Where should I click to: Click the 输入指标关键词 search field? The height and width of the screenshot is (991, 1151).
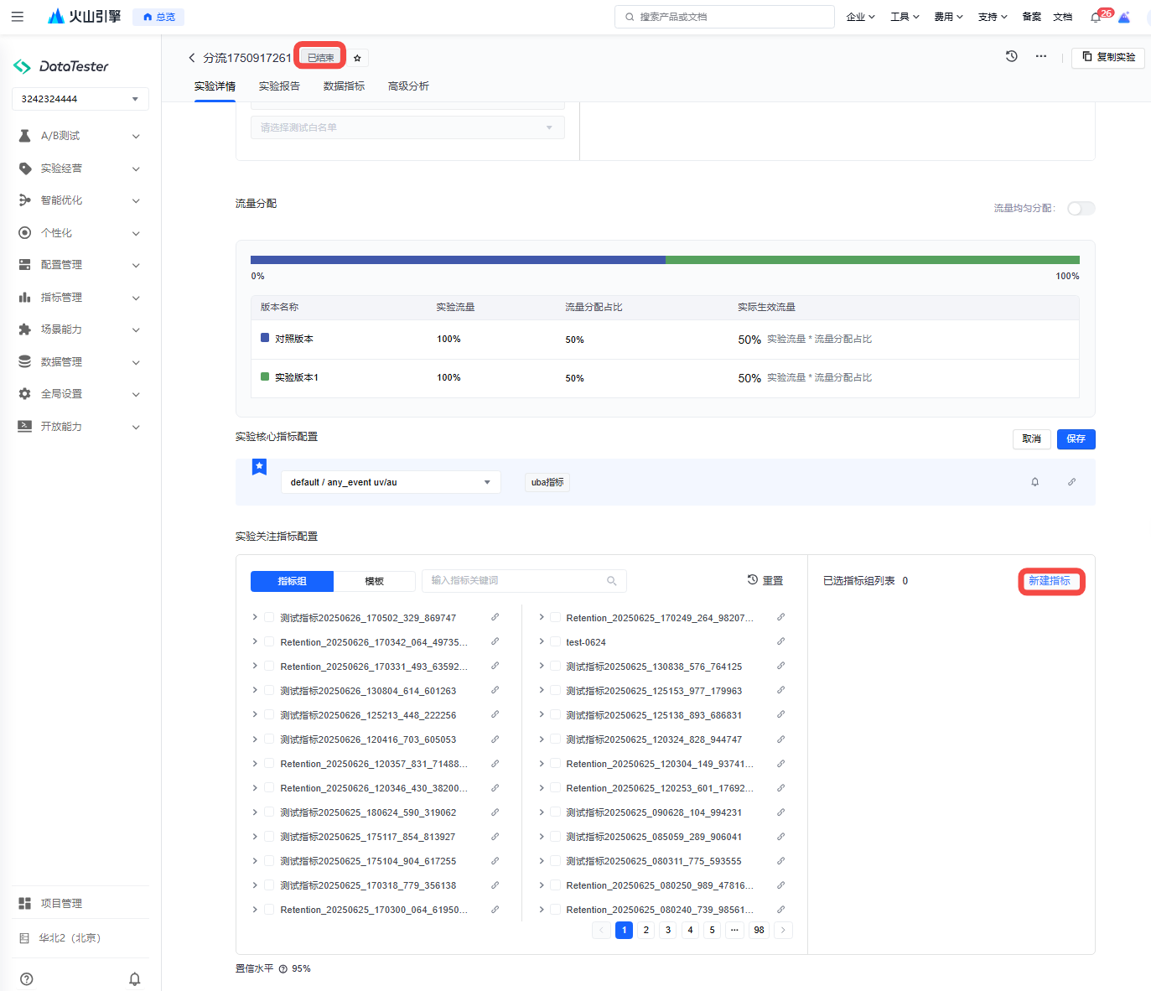click(x=516, y=580)
